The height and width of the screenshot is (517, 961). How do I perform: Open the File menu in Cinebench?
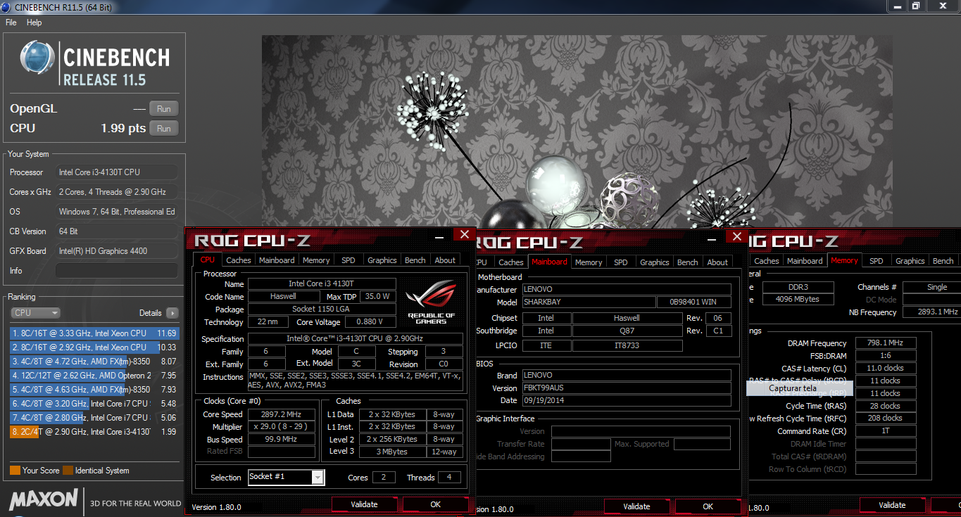point(11,23)
